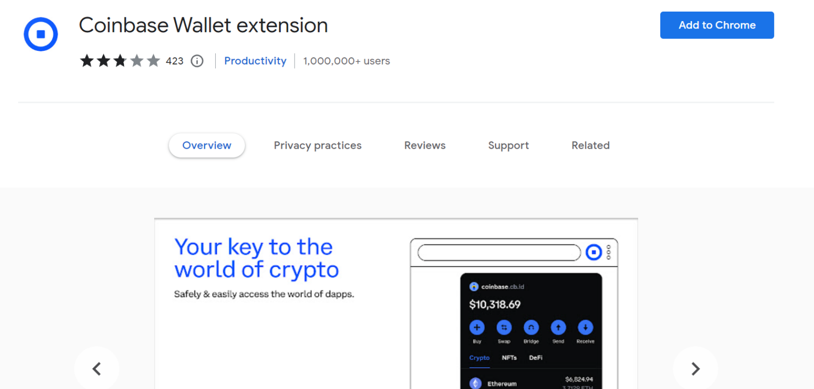Screen dimensions: 814x389
Task: Click the info icon beside the star rating
Action: 197,61
